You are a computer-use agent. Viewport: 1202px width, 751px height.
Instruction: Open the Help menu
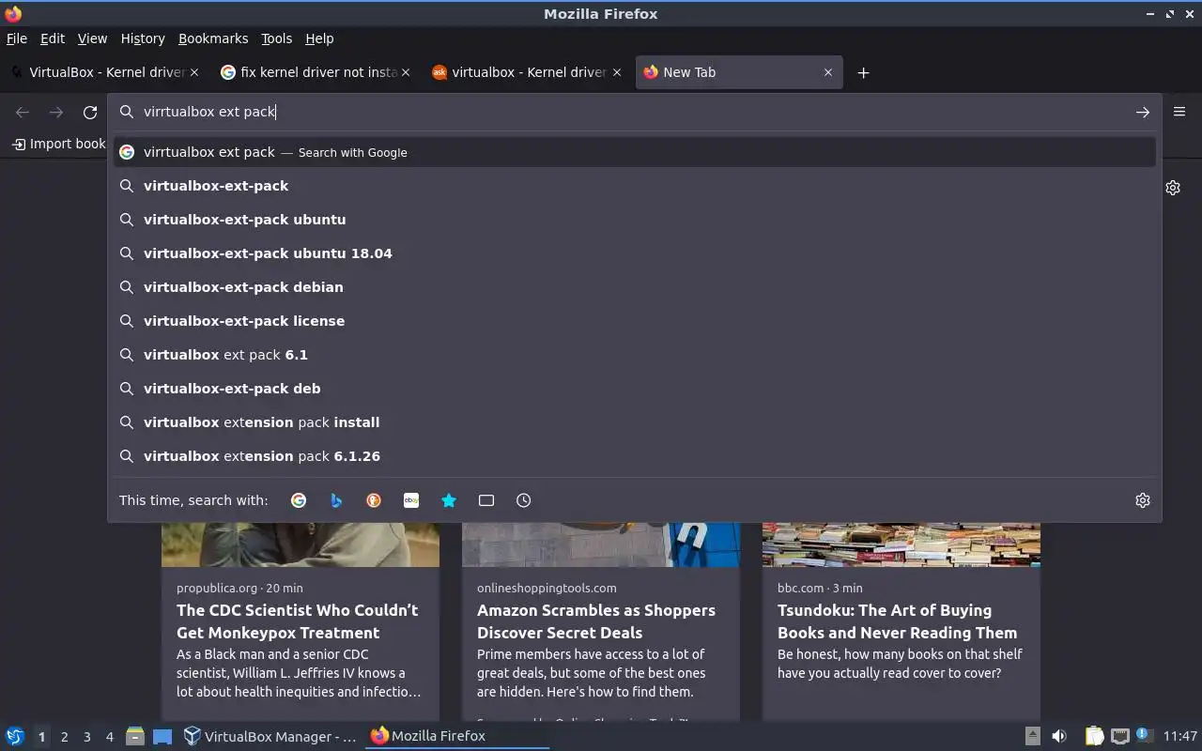319,38
